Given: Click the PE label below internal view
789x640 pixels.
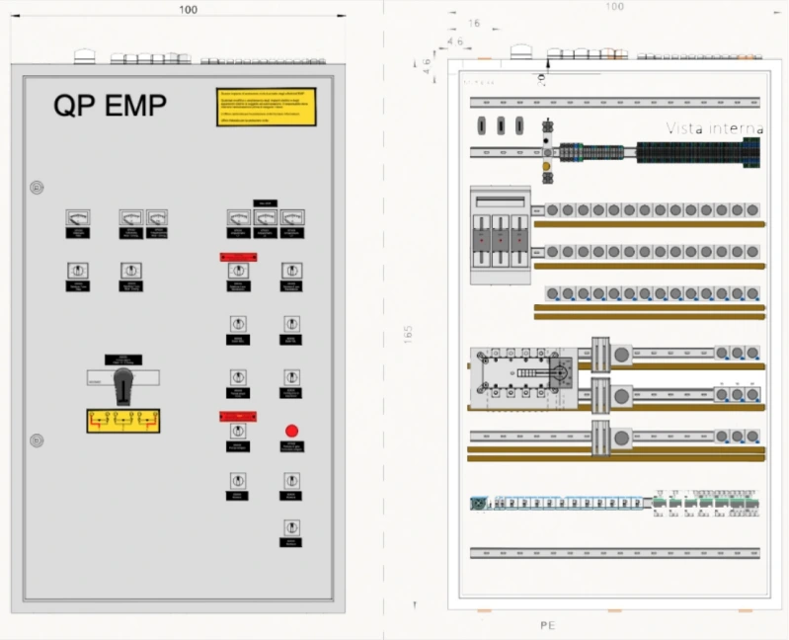Looking at the screenshot, I should tap(548, 625).
